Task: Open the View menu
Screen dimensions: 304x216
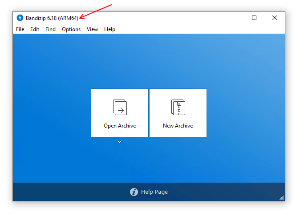Action: 92,29
